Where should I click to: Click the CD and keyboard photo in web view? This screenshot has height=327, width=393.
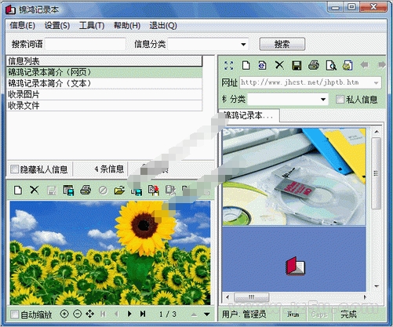tap(294, 176)
